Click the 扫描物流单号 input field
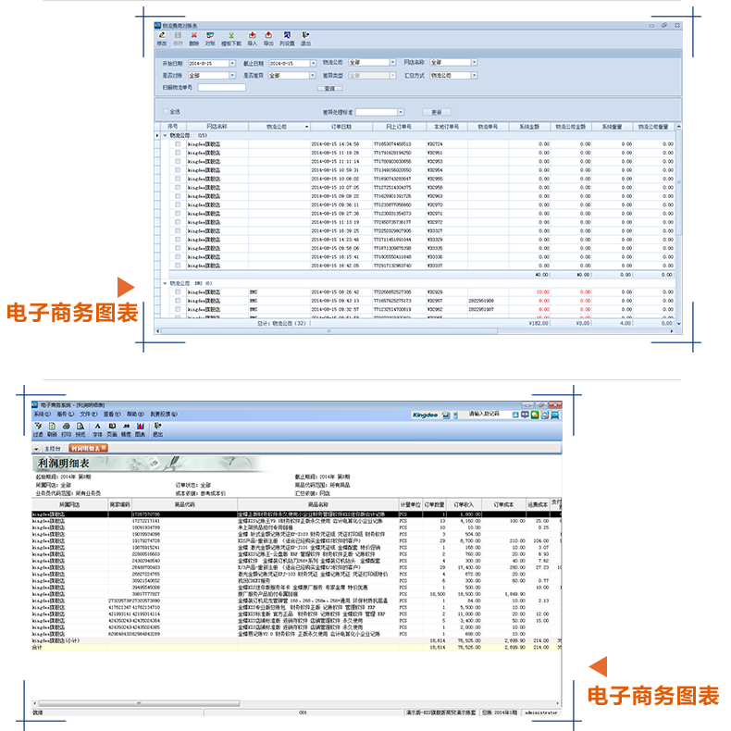This screenshot has height=731, width=731. 221,88
